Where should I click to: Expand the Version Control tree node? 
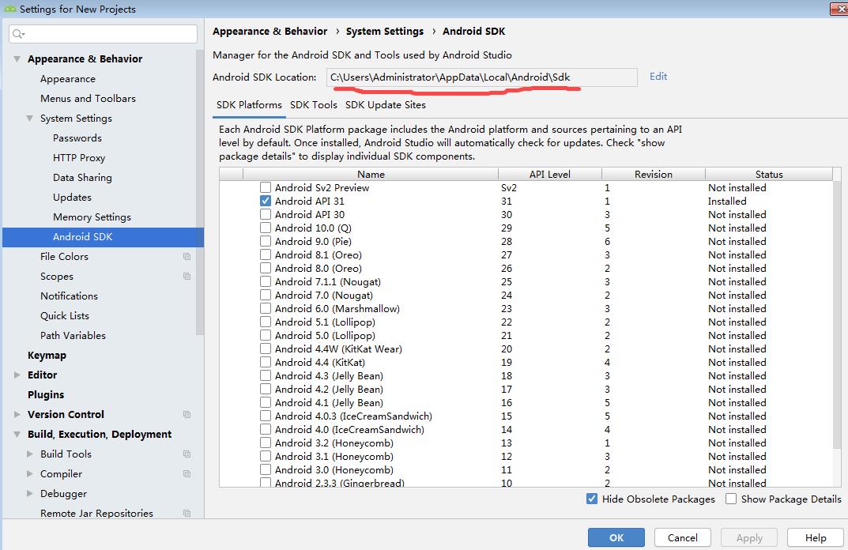click(x=17, y=414)
